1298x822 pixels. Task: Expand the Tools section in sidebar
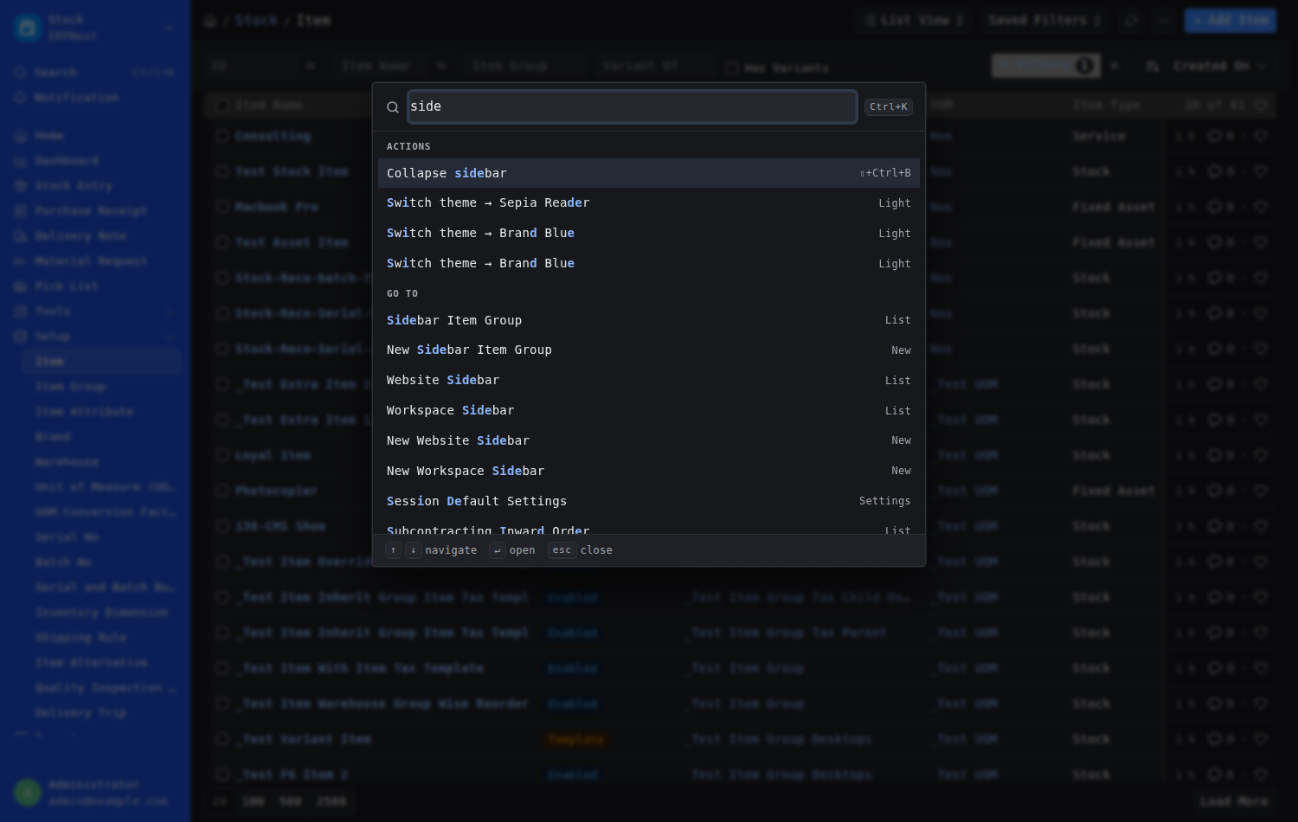point(95,311)
